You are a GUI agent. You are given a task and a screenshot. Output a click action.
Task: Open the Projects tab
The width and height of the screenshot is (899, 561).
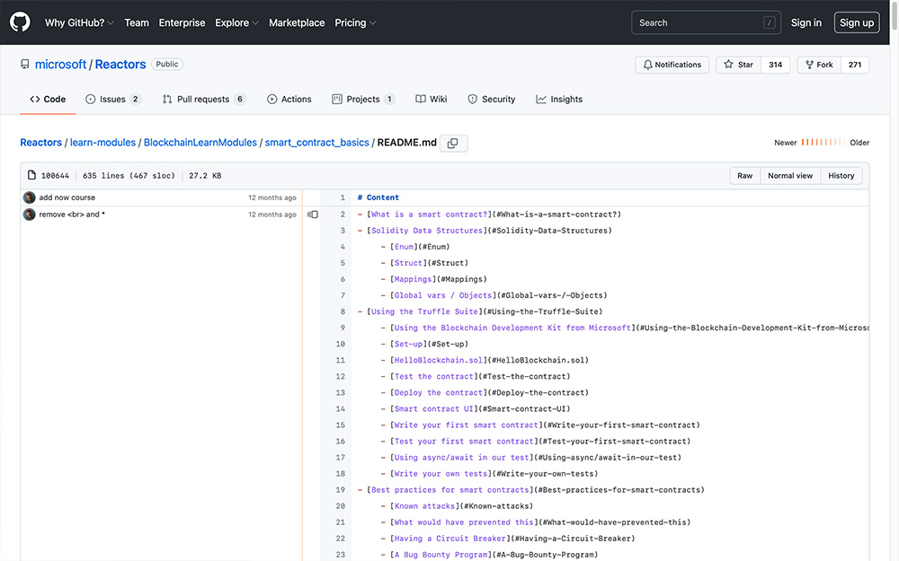pyautogui.click(x=363, y=99)
